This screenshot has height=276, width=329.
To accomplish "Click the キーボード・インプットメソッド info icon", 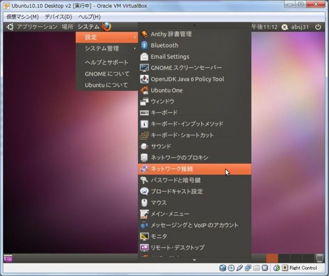I will tap(144, 124).
